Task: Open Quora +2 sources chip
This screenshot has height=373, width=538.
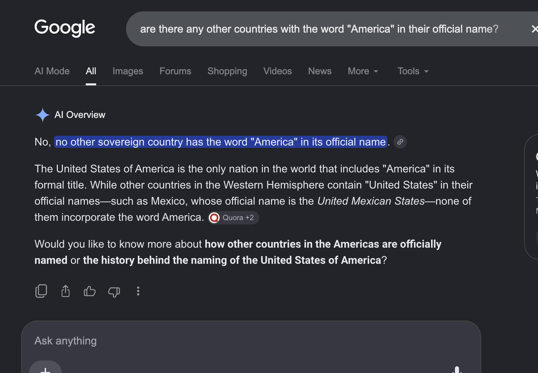Action: click(x=234, y=218)
